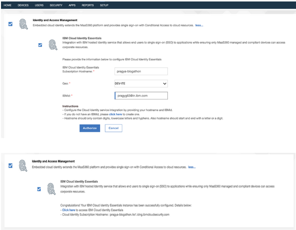The image size is (296, 230).
Task: Open the DEVICES menu
Action: 23,5
